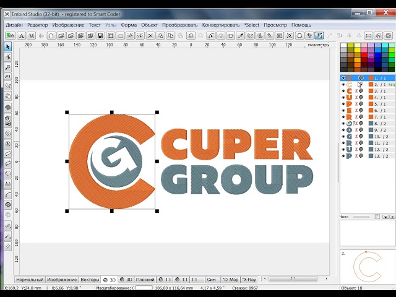Select object row 9. / 2 letter O
The height and width of the screenshot is (297, 396).
[x=368, y=130]
